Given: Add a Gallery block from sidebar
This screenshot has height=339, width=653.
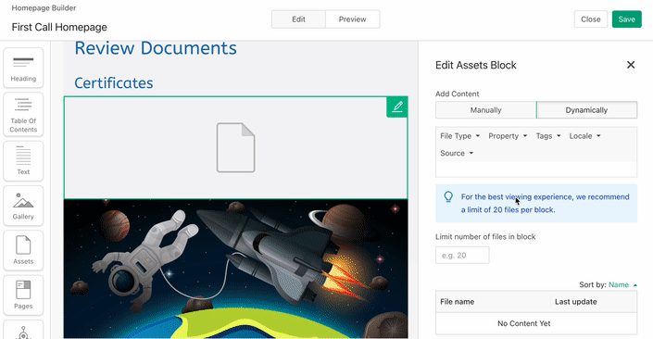Looking at the screenshot, I should pyautogui.click(x=23, y=206).
